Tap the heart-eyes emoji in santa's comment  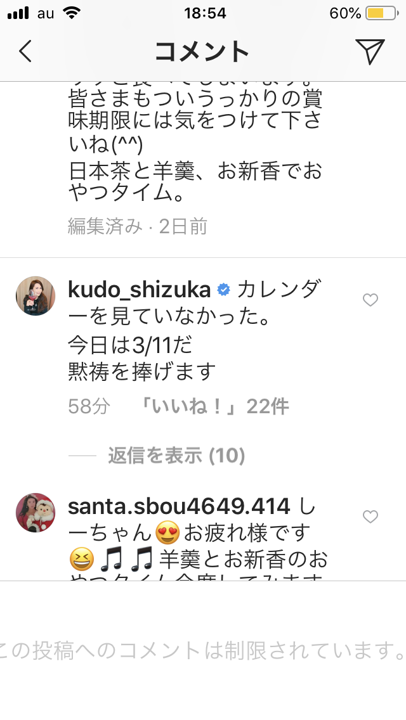167,533
